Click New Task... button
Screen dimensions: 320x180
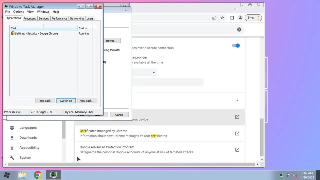point(87,101)
